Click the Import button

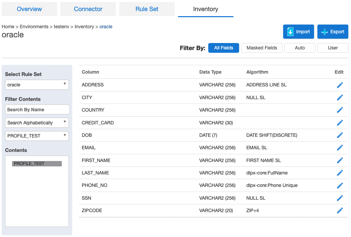[x=298, y=32]
